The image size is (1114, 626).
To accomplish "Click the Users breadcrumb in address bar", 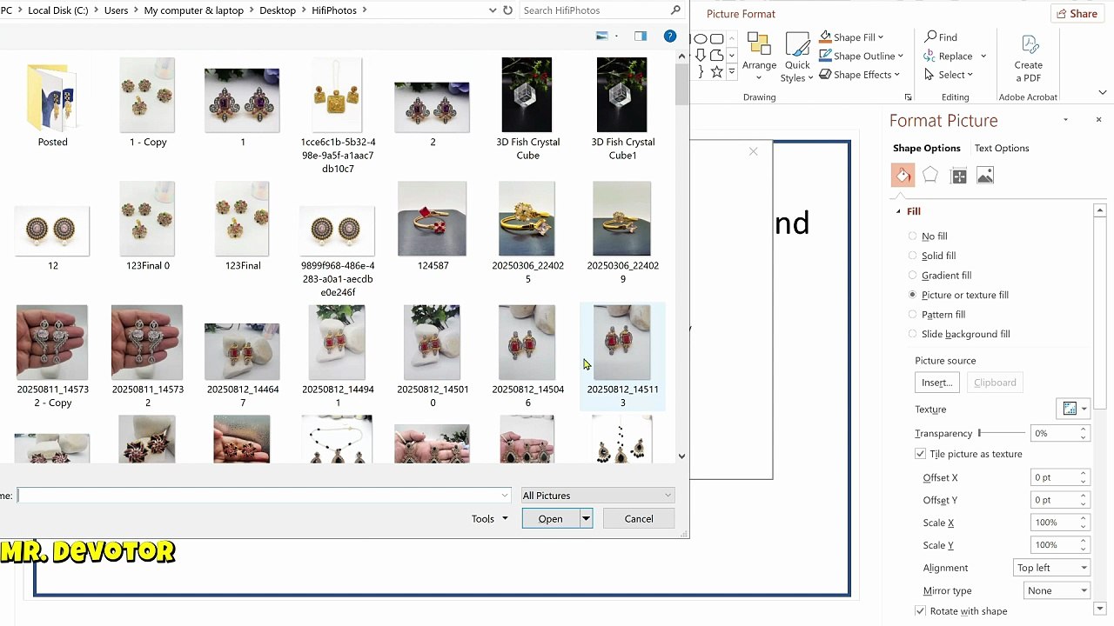I will [x=116, y=10].
